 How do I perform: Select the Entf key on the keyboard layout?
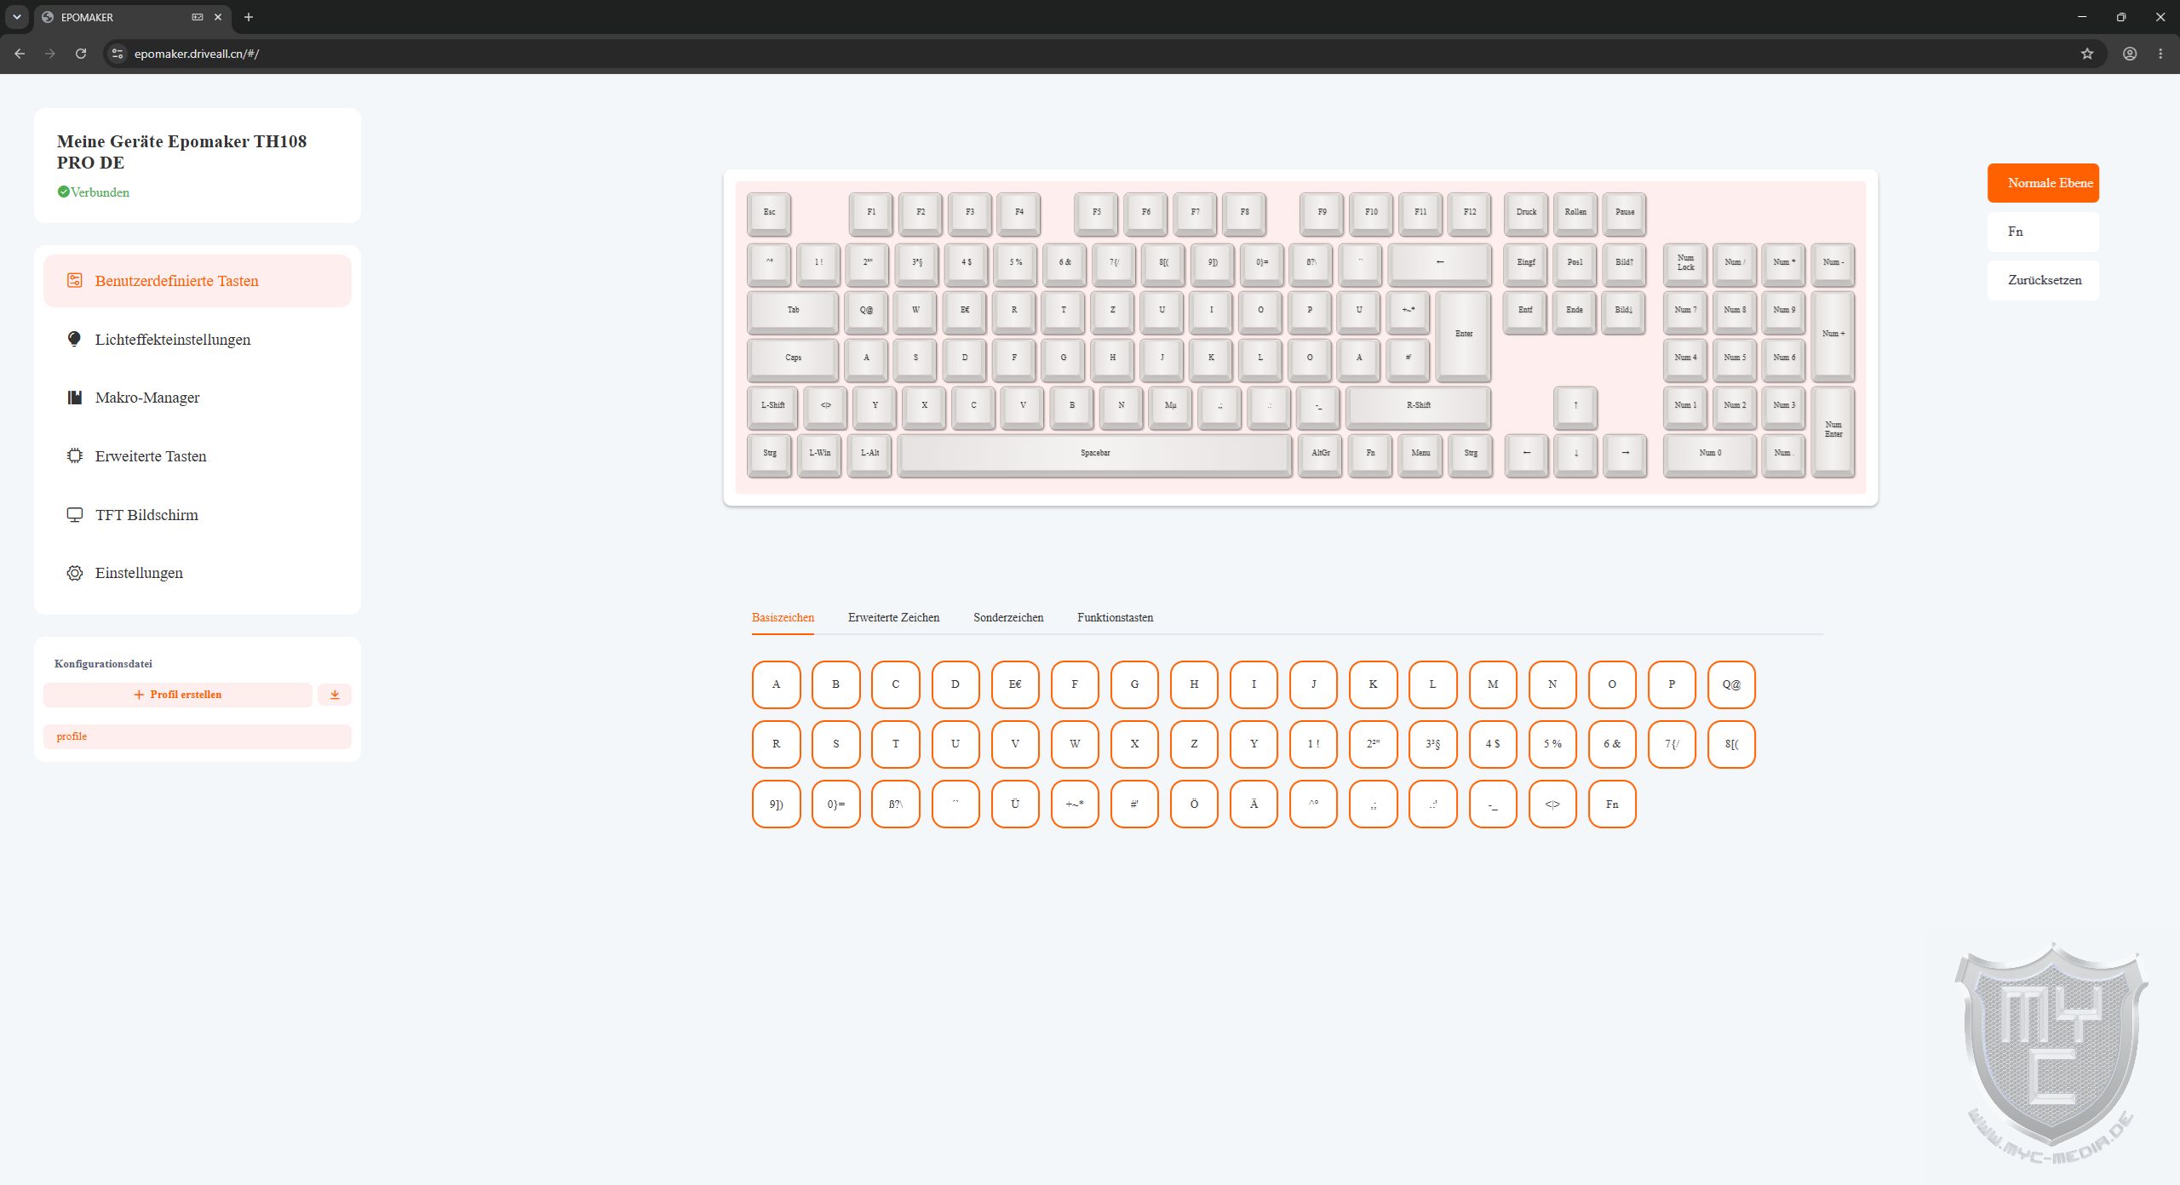click(1525, 312)
